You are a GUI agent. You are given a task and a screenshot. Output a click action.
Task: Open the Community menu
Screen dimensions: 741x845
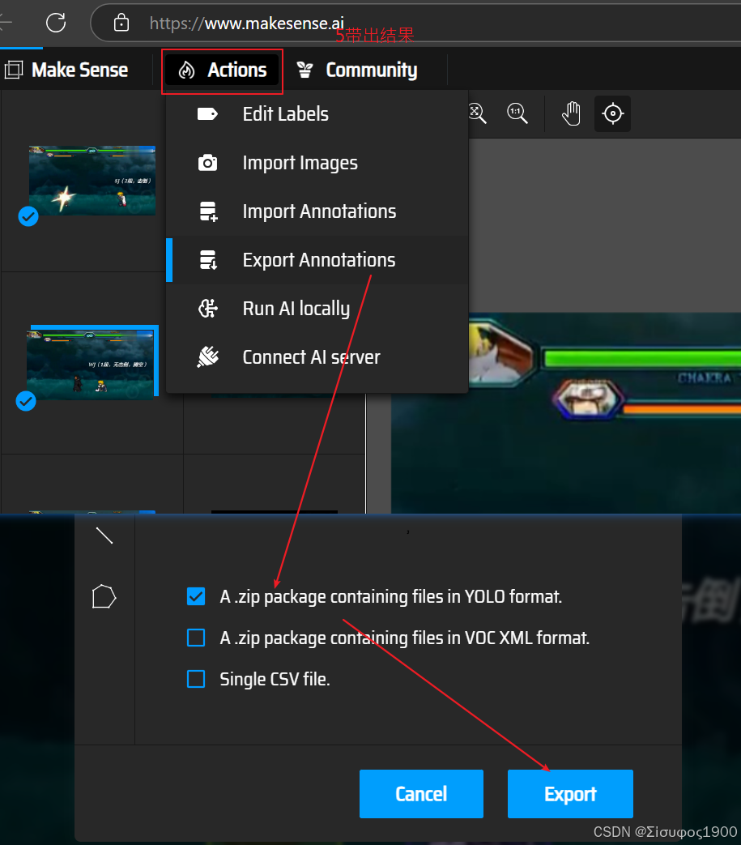click(357, 70)
